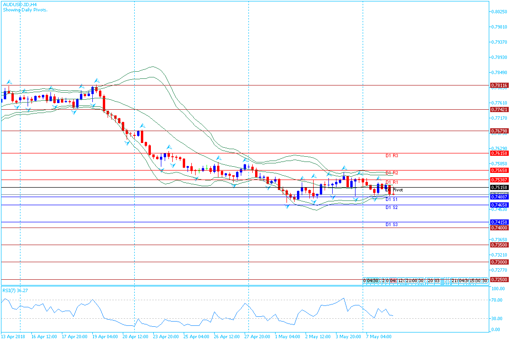The image size is (514, 342).
Task: Click the 0.72500 price level tag
Action: tap(499, 280)
